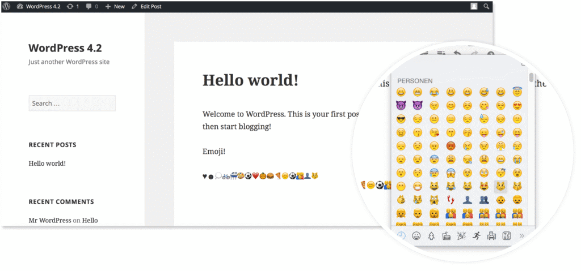Click the search magnifier in admin bar

pyautogui.click(x=486, y=6)
